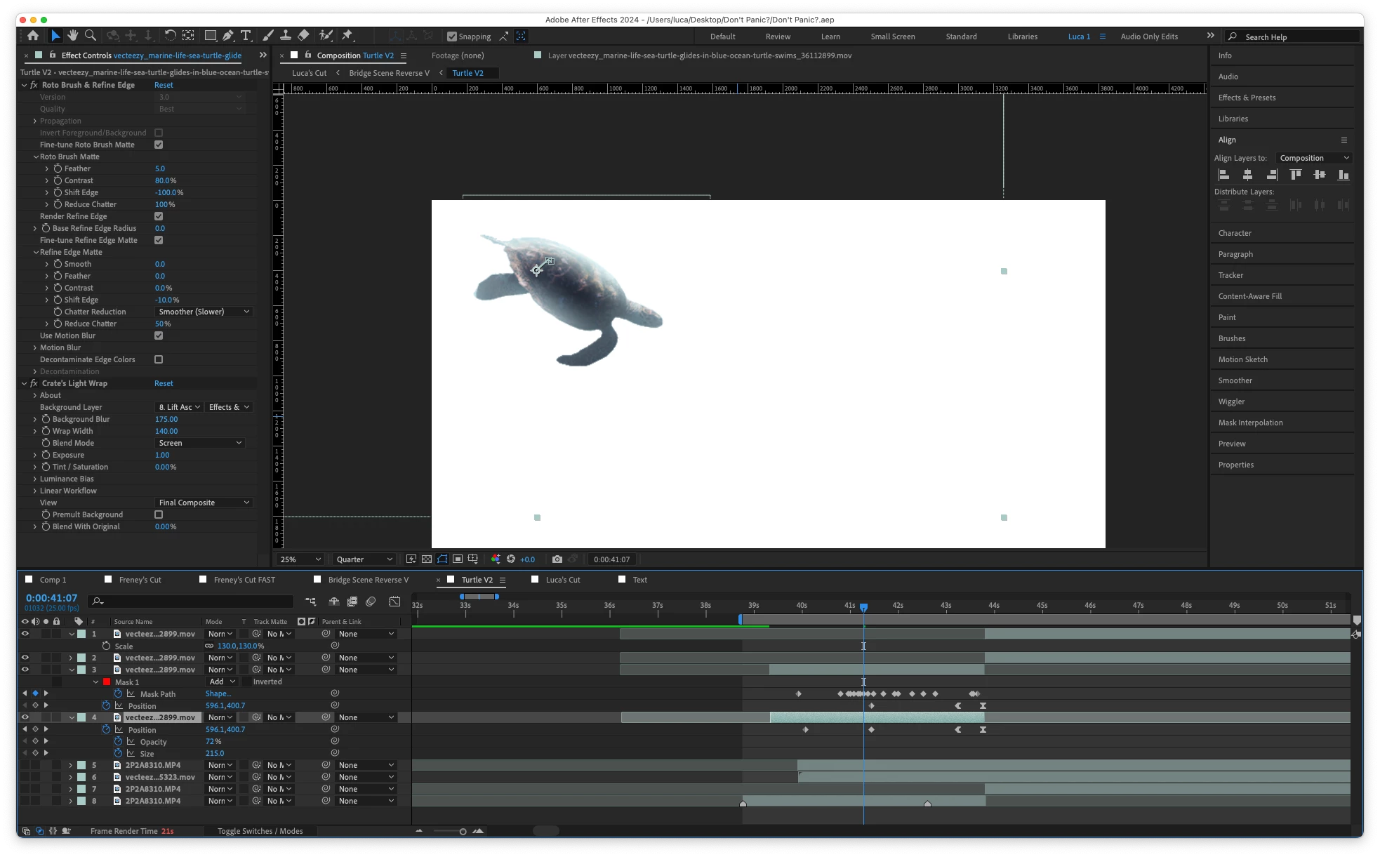Select the Hand tool

point(73,35)
